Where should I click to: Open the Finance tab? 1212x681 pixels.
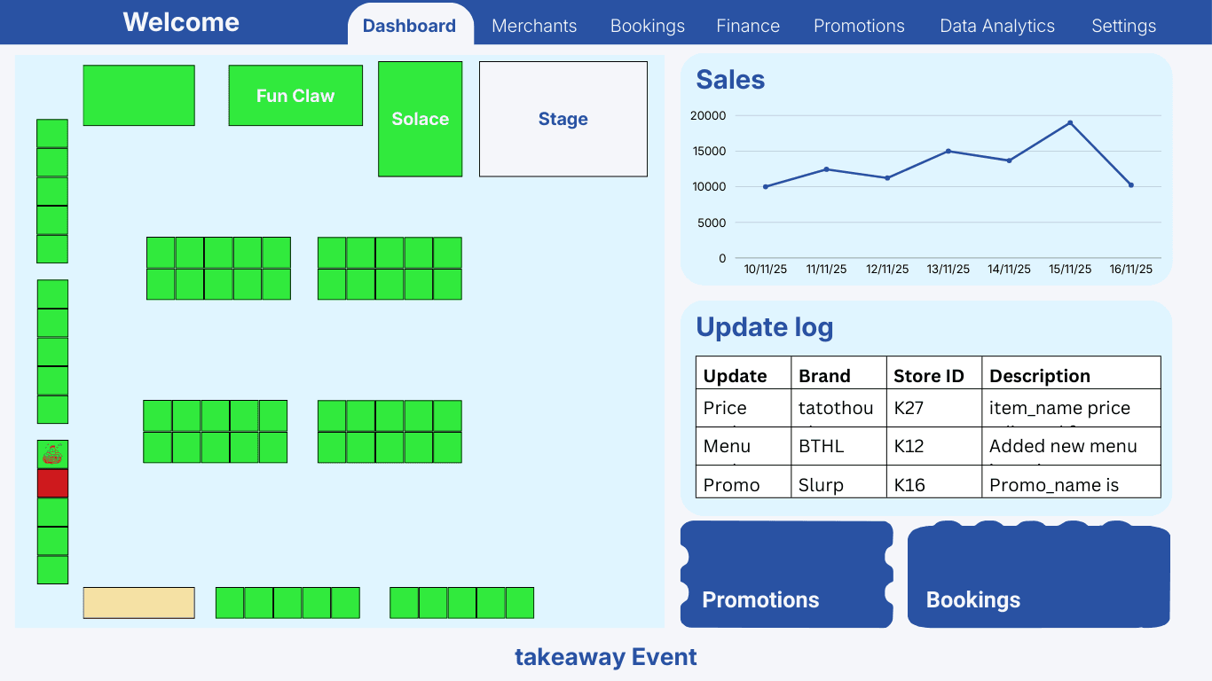point(748,26)
